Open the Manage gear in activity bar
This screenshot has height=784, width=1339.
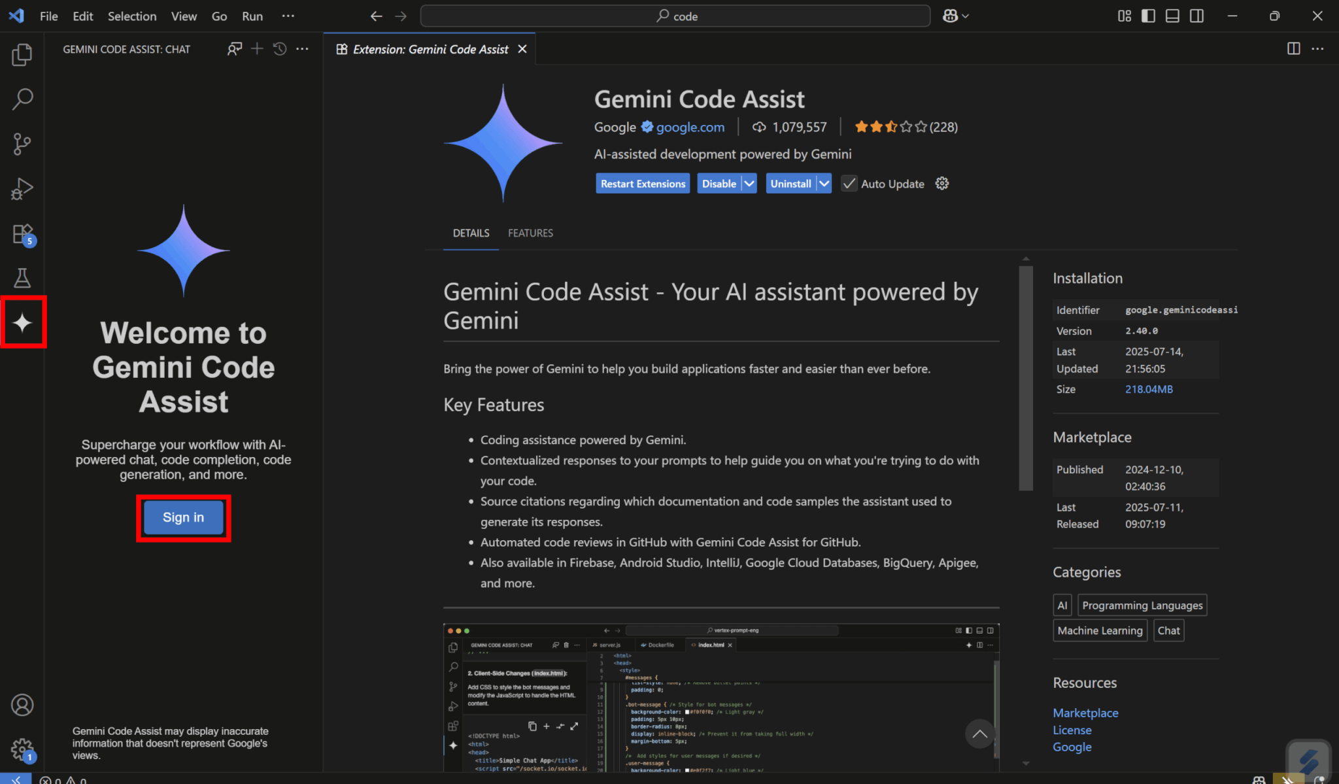click(x=22, y=749)
